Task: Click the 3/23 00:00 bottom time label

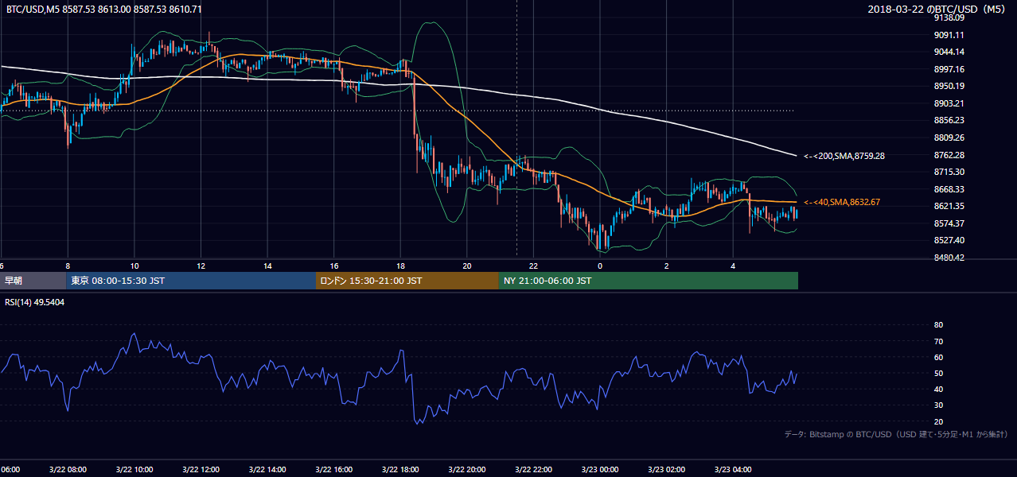Action: (x=600, y=469)
